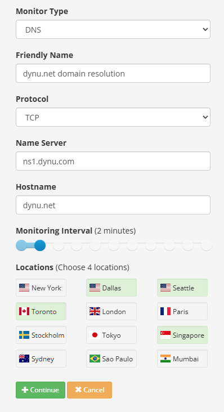
Task: Deselect the Toronto location
Action: pos(41,311)
